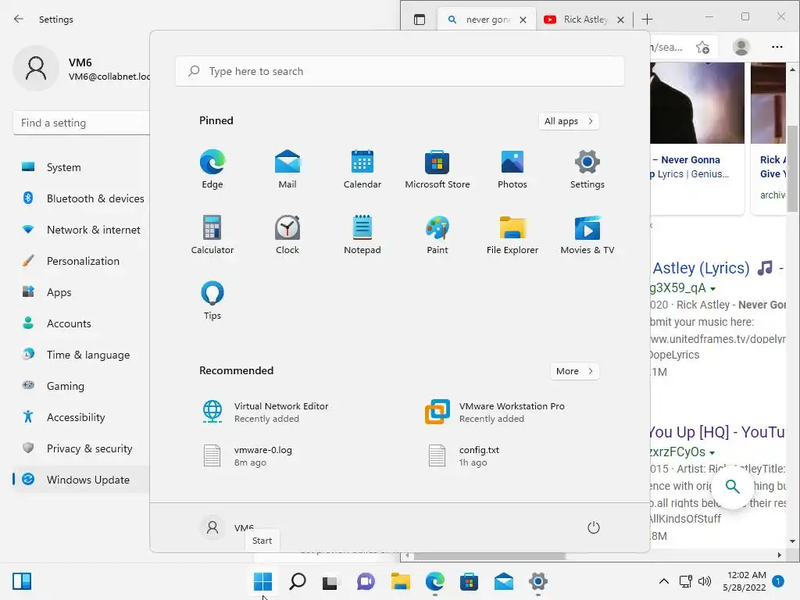
Task: Show hidden tray icons chevron
Action: click(664, 581)
